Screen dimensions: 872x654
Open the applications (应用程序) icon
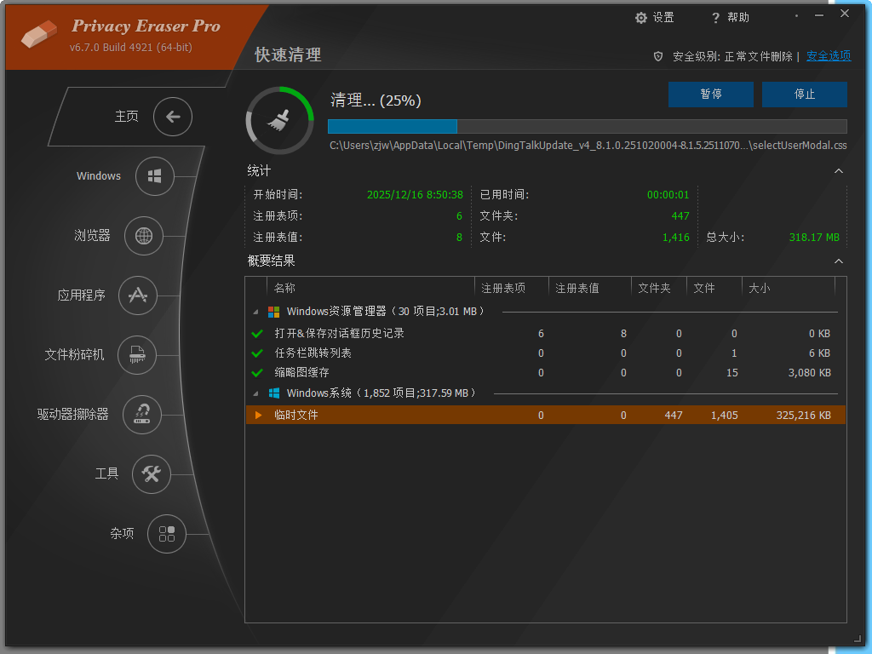coord(138,295)
